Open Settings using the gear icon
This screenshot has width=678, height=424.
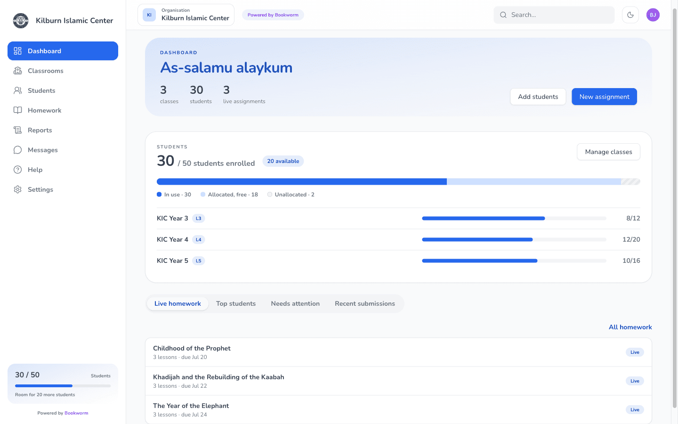[18, 189]
